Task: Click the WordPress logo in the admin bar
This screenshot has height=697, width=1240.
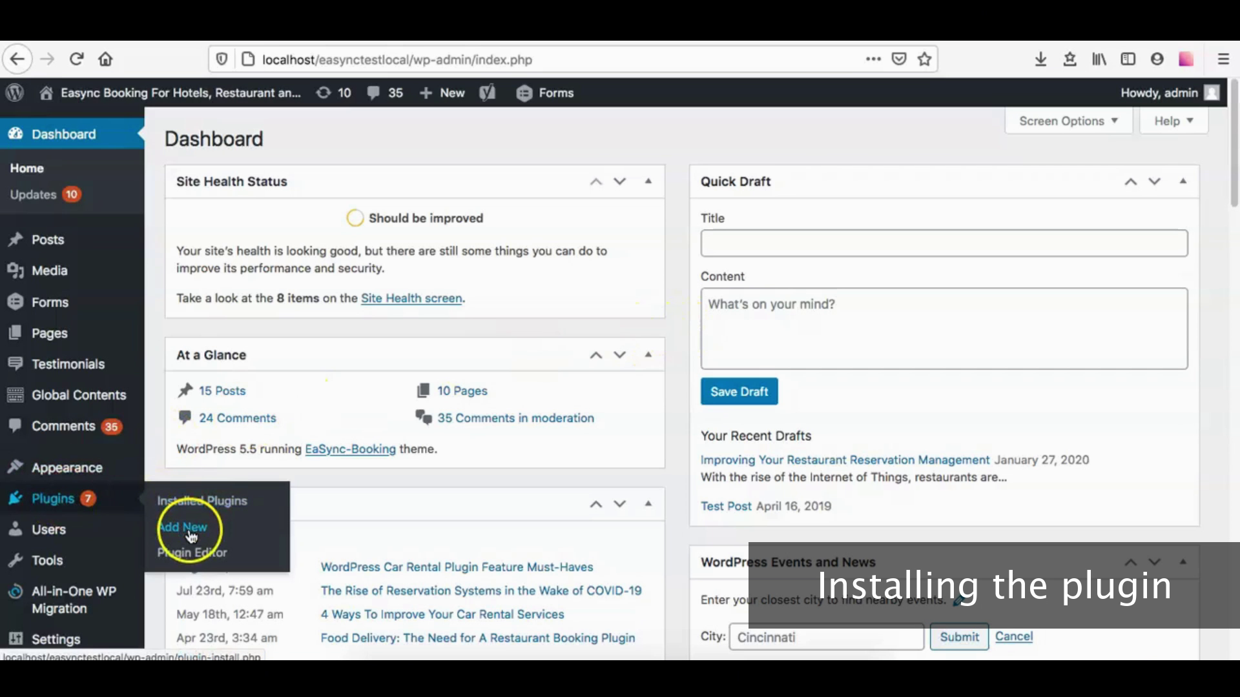Action: pyautogui.click(x=14, y=93)
